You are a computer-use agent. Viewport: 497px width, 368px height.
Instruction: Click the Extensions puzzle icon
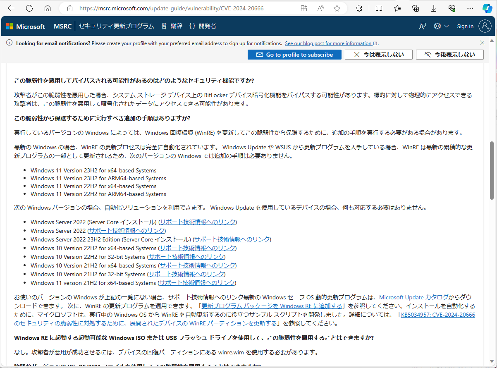358,8
